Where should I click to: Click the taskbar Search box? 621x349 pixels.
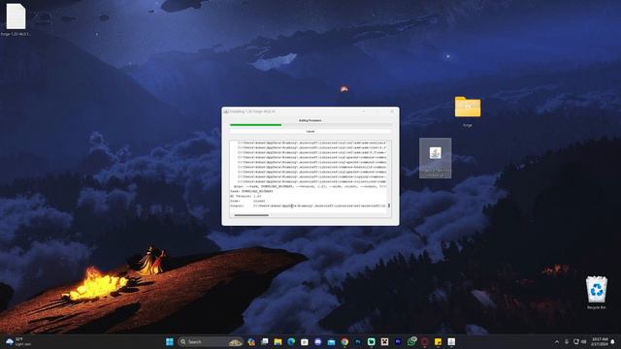pyautogui.click(x=210, y=341)
